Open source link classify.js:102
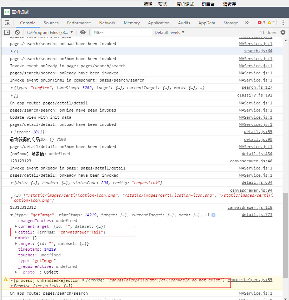The width and height of the screenshot is (289, 300). [255, 95]
